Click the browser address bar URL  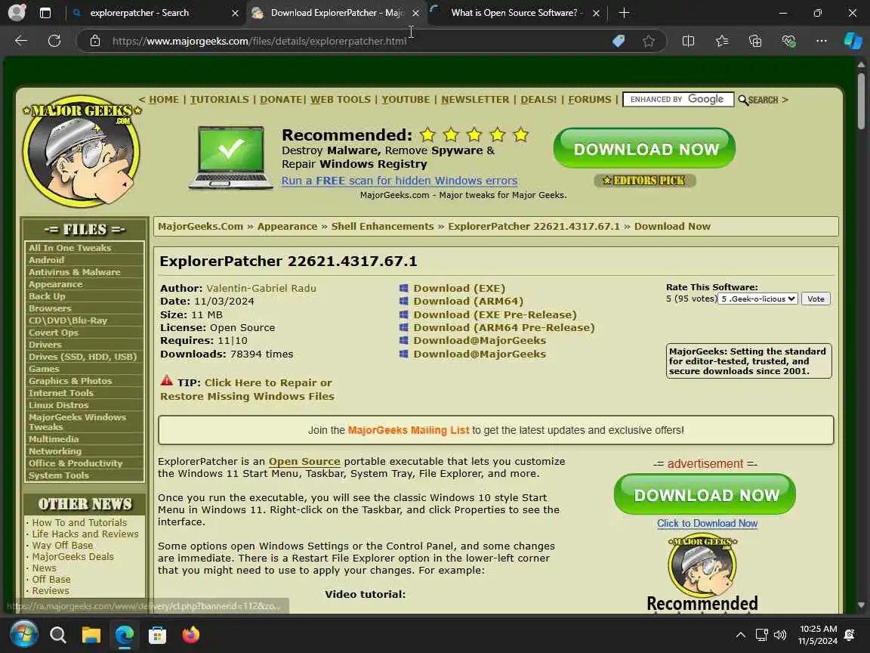pyautogui.click(x=259, y=41)
